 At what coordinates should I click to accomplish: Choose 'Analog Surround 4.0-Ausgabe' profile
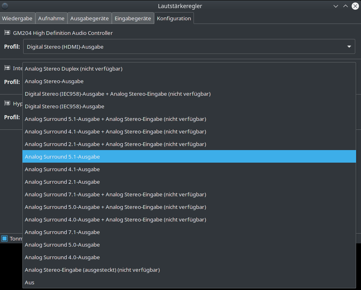pos(189,258)
